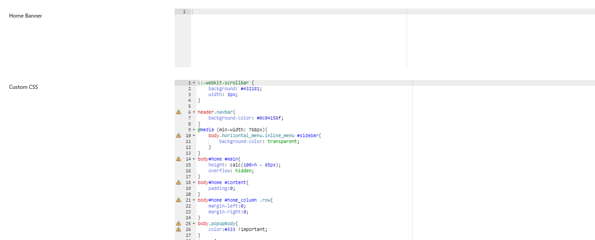Fold the @media block on line 9
595x240 pixels.
[194, 129]
